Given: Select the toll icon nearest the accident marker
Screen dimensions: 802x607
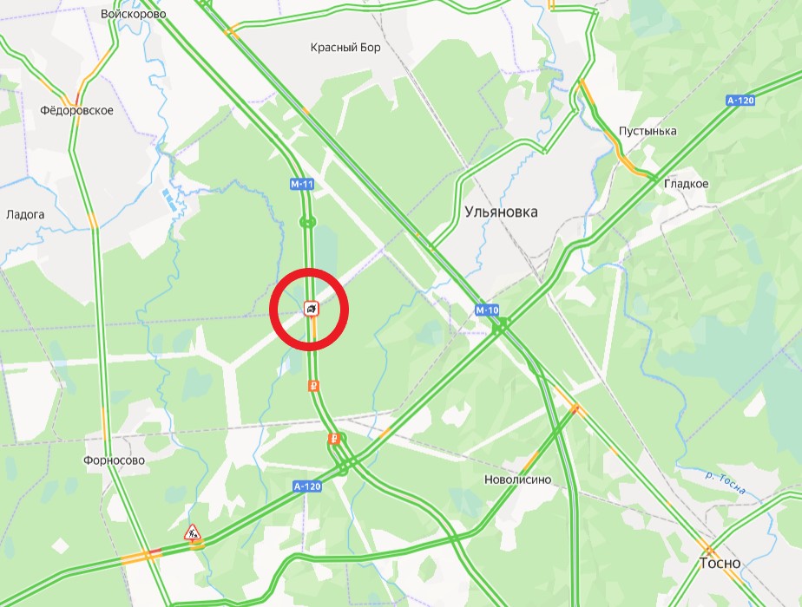Looking at the screenshot, I should [313, 386].
